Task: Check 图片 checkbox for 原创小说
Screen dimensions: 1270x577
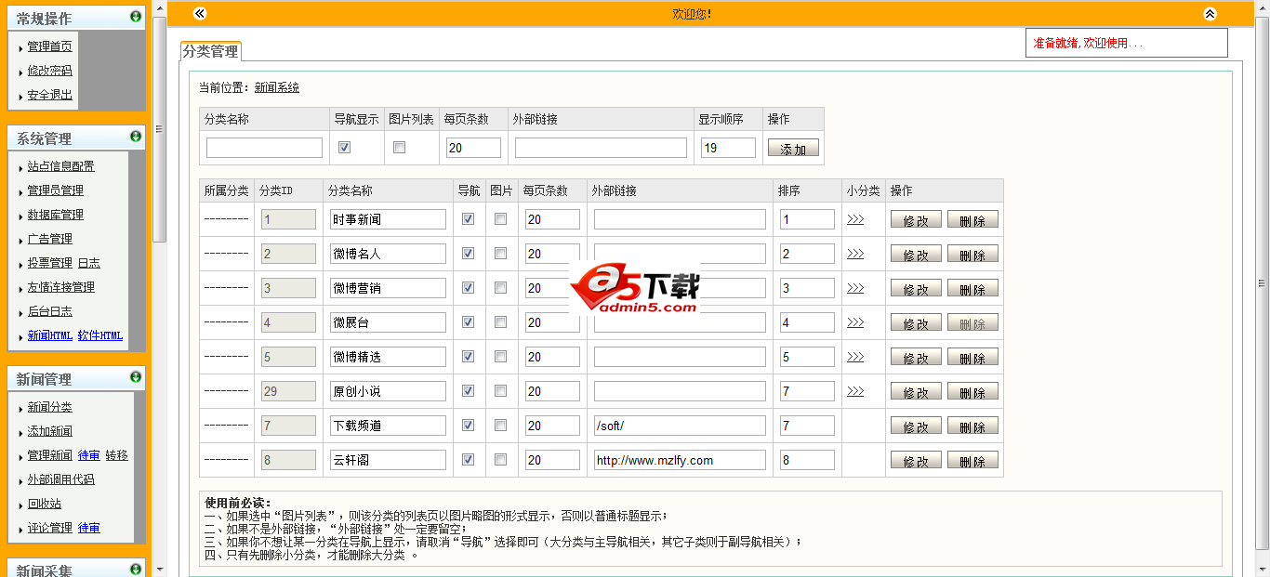Action: [x=501, y=391]
